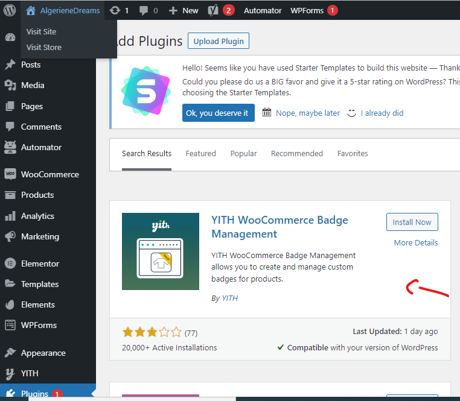Open the Yoast SEO icon in admin bar
The width and height of the screenshot is (460, 401).
click(213, 11)
